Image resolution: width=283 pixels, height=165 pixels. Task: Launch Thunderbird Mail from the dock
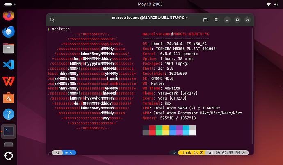point(9,32)
